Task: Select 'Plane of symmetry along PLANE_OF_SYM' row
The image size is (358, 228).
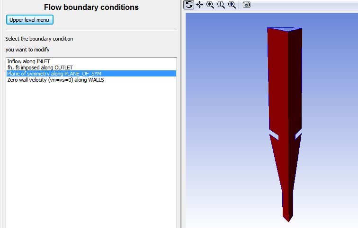Action: coord(91,74)
